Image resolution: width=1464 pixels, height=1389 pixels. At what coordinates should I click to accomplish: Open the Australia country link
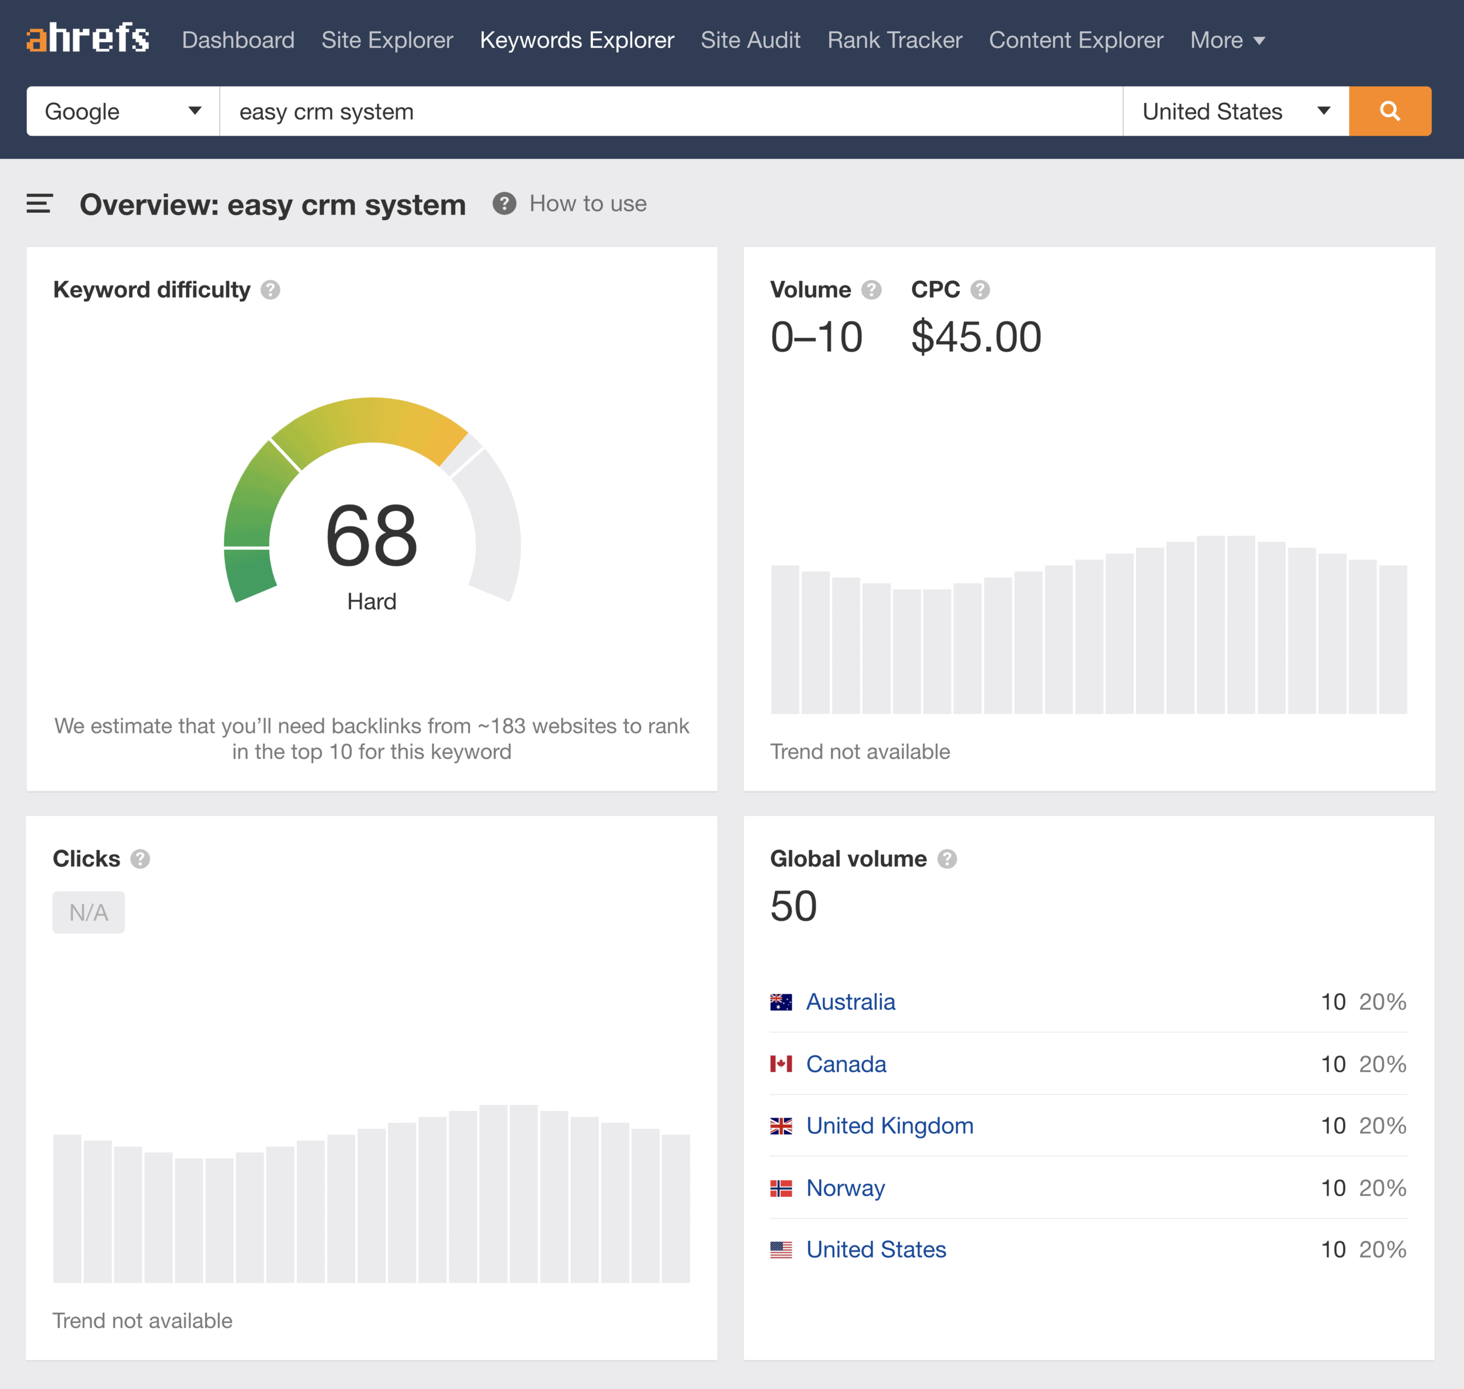[850, 1002]
